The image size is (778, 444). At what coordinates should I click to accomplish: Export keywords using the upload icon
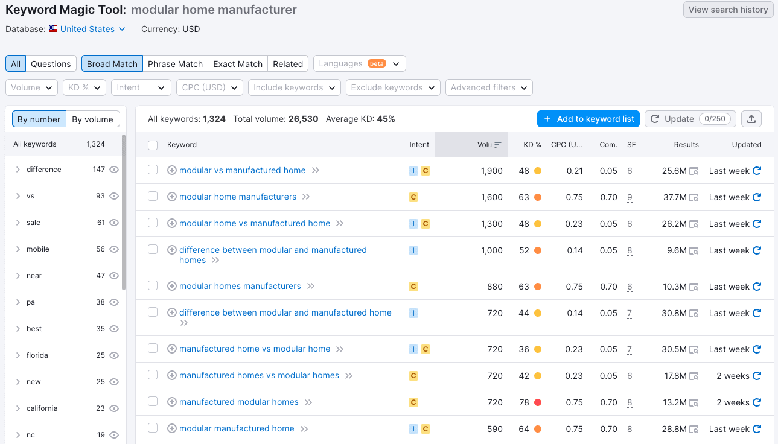[x=751, y=118]
